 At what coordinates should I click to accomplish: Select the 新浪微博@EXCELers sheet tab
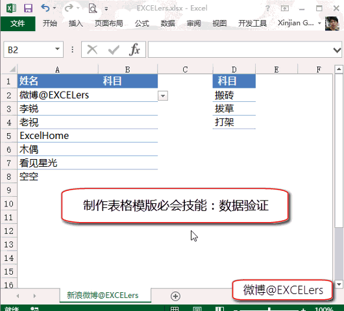(105, 295)
